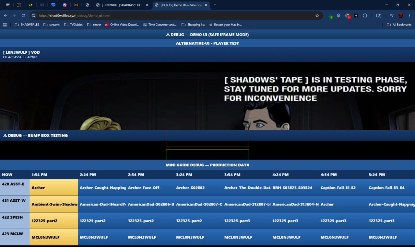Expand the All Bookmarks folder
The width and height of the screenshot is (415, 247).
pos(399,25)
